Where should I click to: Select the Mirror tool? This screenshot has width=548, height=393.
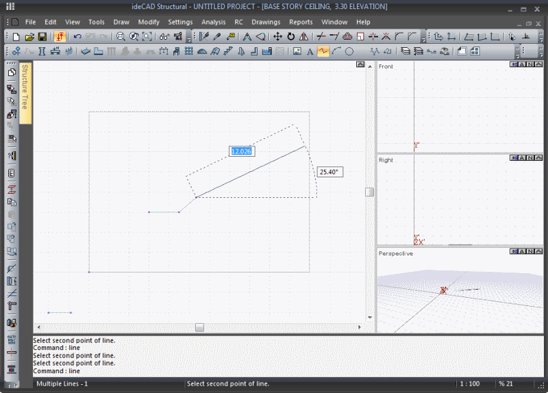(x=303, y=37)
